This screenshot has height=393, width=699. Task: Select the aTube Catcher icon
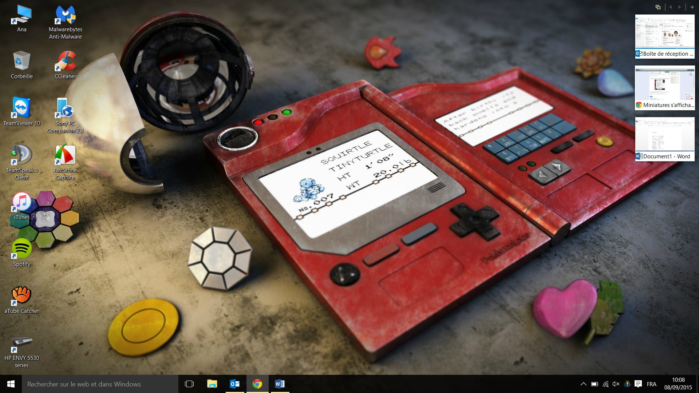(21, 300)
